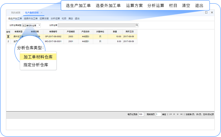Go to the previous page with pager icon
The width and height of the screenshot is (221, 137).
[x=174, y=114]
